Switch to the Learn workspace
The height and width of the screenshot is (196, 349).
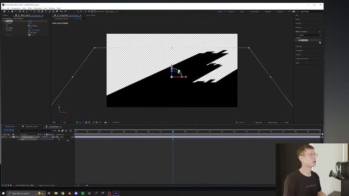(242, 11)
